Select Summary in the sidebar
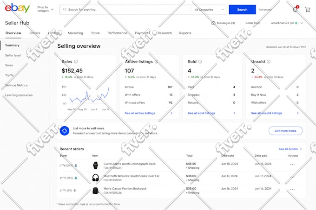The image size is (316, 210). click(12, 45)
